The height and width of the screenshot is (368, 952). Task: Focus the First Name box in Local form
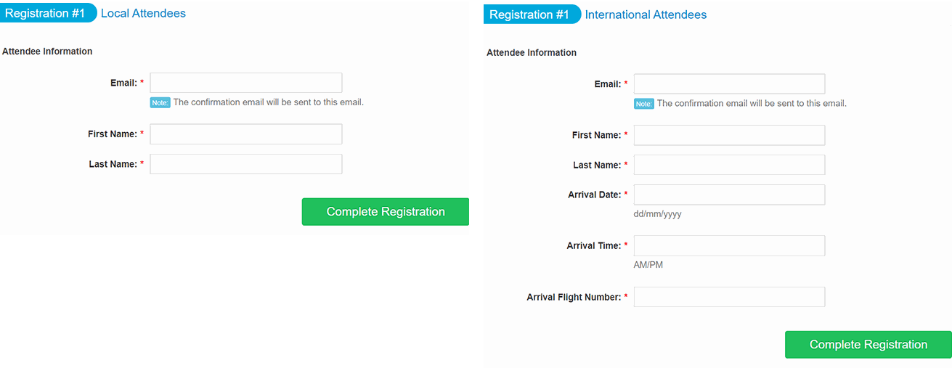(x=245, y=134)
